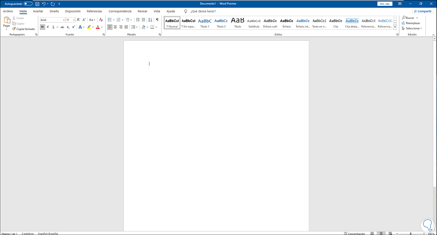The height and width of the screenshot is (235, 437).
Task: Toggle bold N formatting button
Action: pyautogui.click(x=43, y=27)
